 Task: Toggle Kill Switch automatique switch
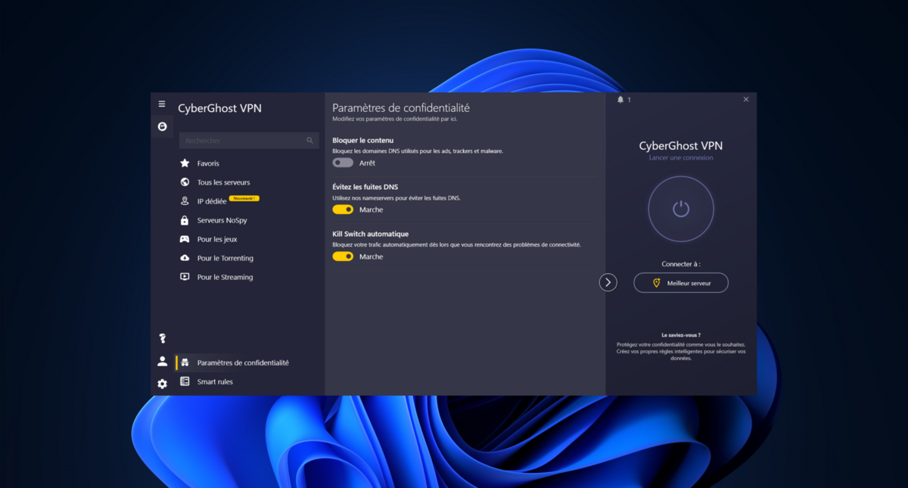pyautogui.click(x=343, y=256)
